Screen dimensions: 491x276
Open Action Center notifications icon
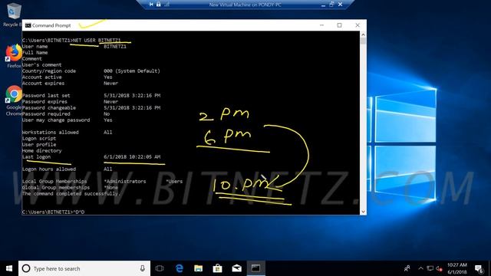click(479, 268)
